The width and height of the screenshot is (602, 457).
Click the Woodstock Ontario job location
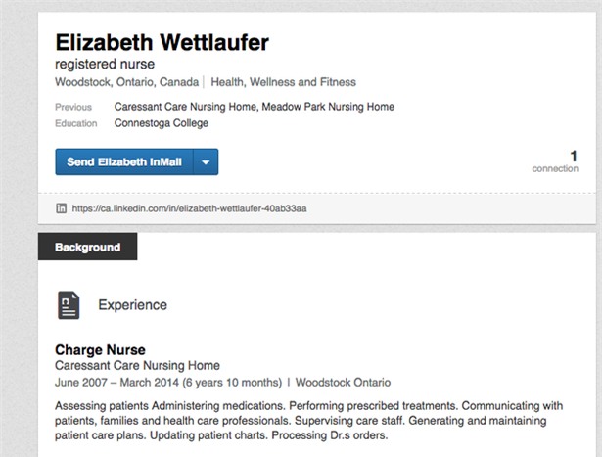tap(342, 382)
